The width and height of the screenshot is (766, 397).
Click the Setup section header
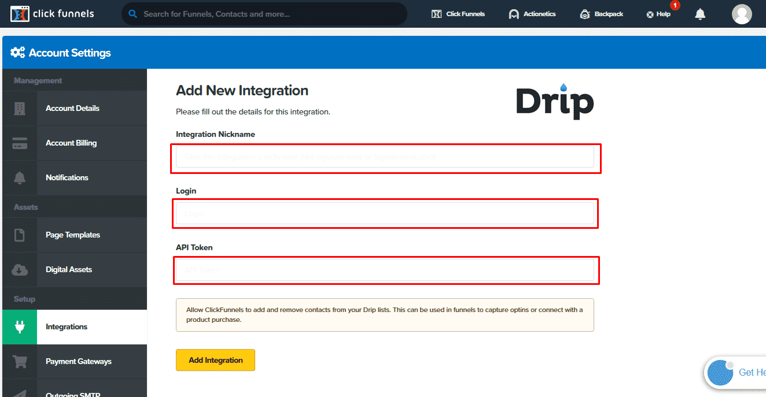point(24,299)
